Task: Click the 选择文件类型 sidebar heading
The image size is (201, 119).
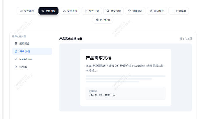Action: (19, 37)
